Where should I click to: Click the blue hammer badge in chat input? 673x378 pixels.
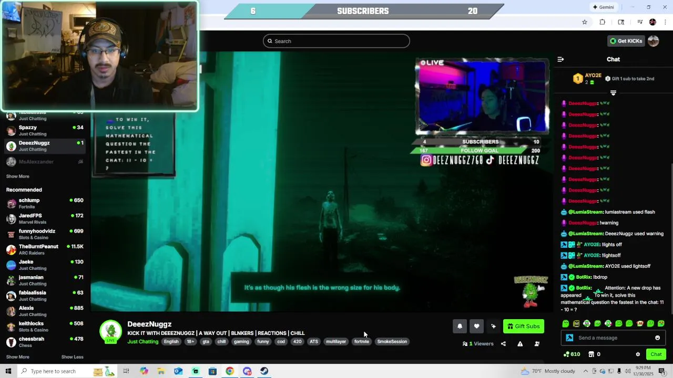(x=569, y=338)
